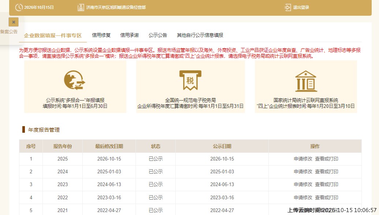Screen dimensions: 379x215
Task: Switch to the 信用承诺 tab
Action: tap(130, 35)
